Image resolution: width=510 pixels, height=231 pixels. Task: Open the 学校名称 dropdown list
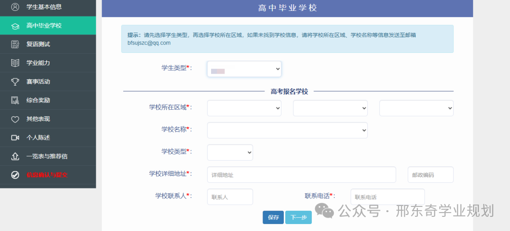pyautogui.click(x=287, y=130)
